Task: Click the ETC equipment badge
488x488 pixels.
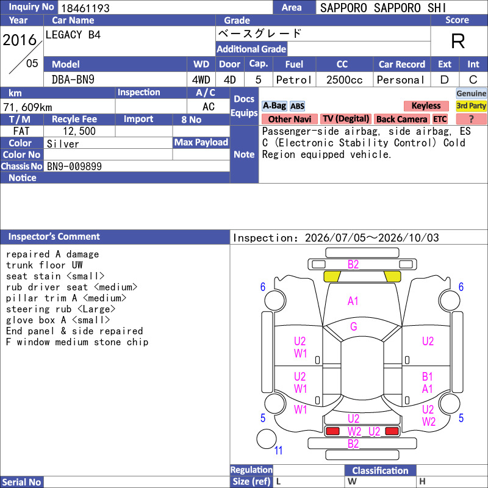Action: pos(440,119)
